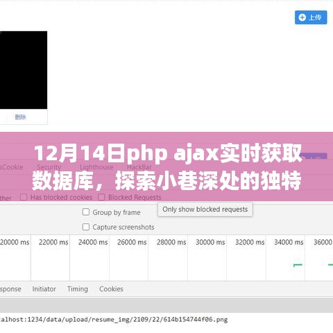Click the 30000 ms timeline marker
Image resolution: width=333 pixels, height=333 pixels.
pyautogui.click(x=210, y=242)
